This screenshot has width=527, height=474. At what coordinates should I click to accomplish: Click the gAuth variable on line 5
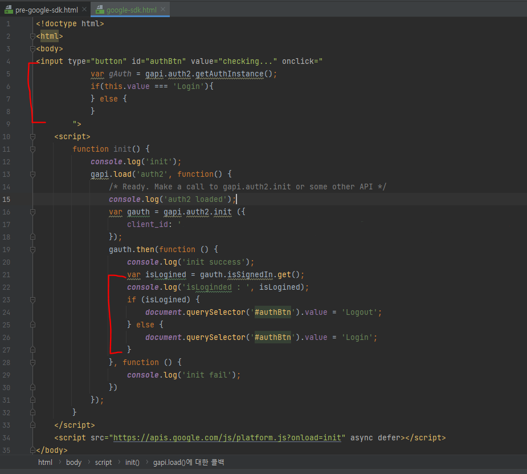click(x=120, y=74)
